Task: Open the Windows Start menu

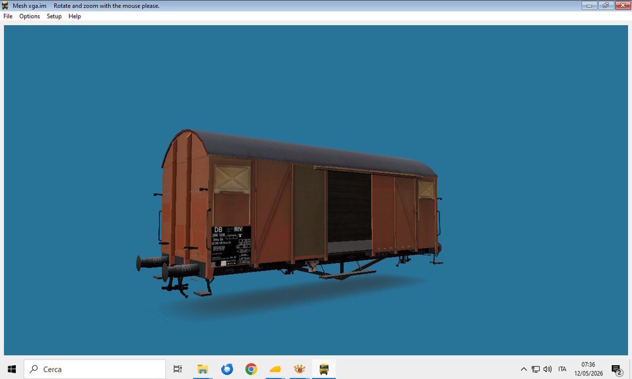Action: click(x=11, y=369)
